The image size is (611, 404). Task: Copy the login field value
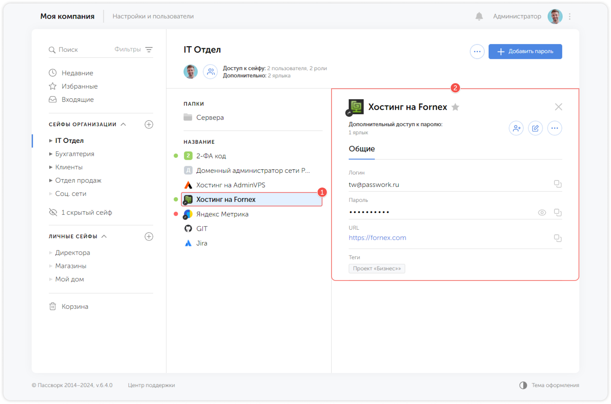(557, 184)
